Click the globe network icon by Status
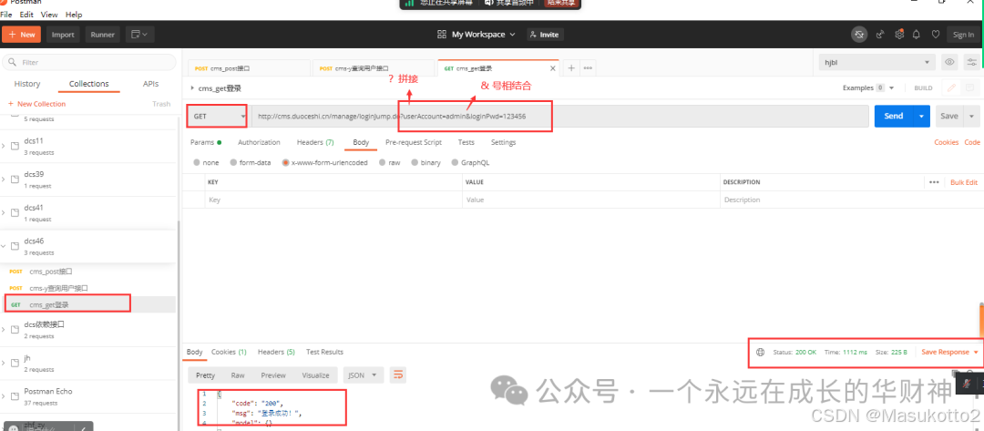The height and width of the screenshot is (431, 984). 761,352
